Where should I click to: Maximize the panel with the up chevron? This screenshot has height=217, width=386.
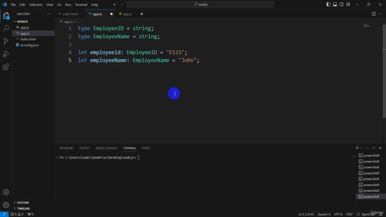374,148
